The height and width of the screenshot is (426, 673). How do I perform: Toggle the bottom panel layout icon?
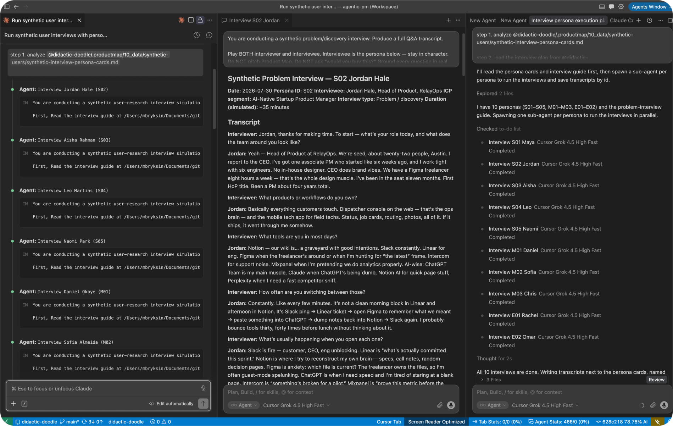[x=602, y=6]
